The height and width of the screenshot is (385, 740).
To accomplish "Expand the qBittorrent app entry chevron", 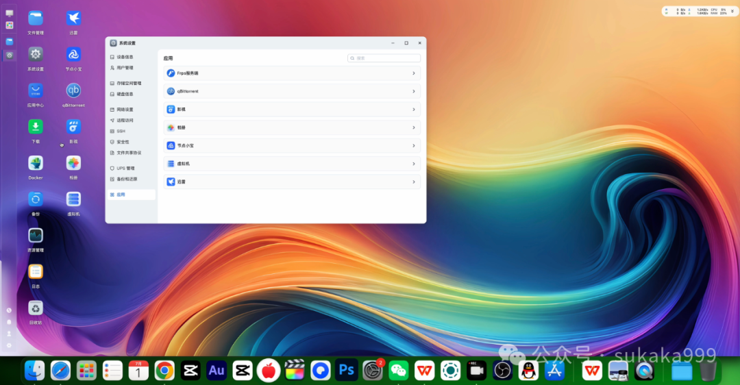I will click(414, 92).
